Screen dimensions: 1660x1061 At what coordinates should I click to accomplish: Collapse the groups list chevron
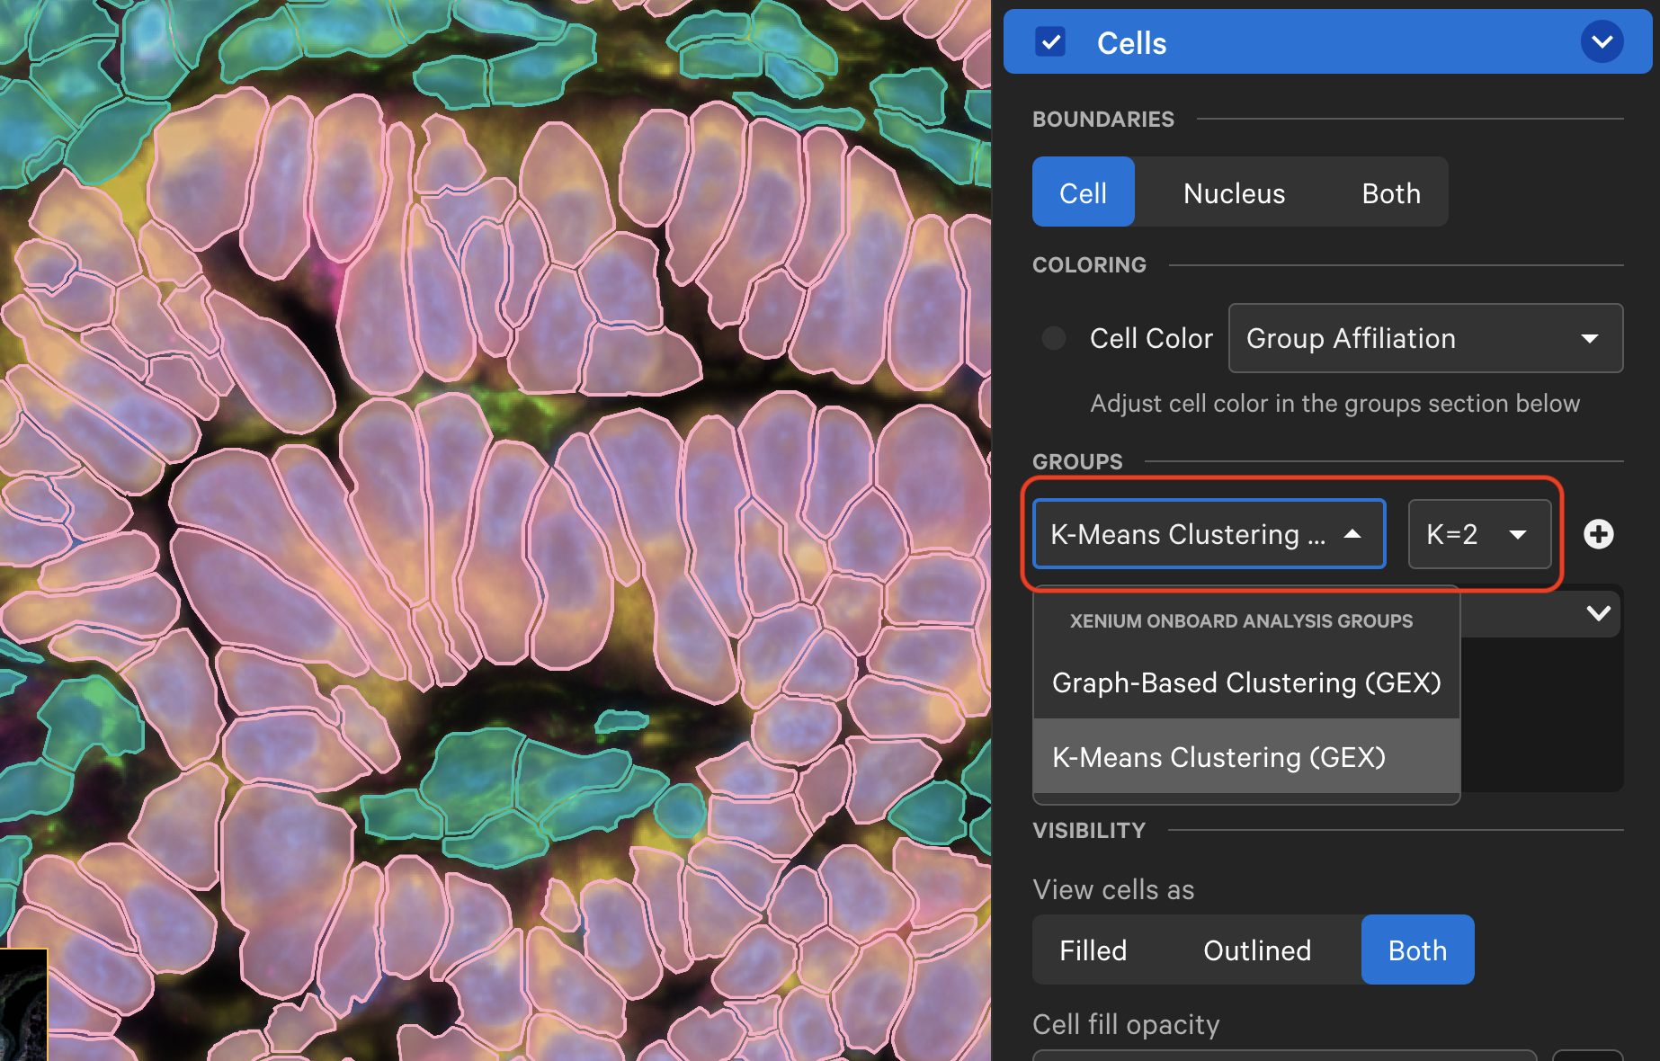pyautogui.click(x=1598, y=613)
